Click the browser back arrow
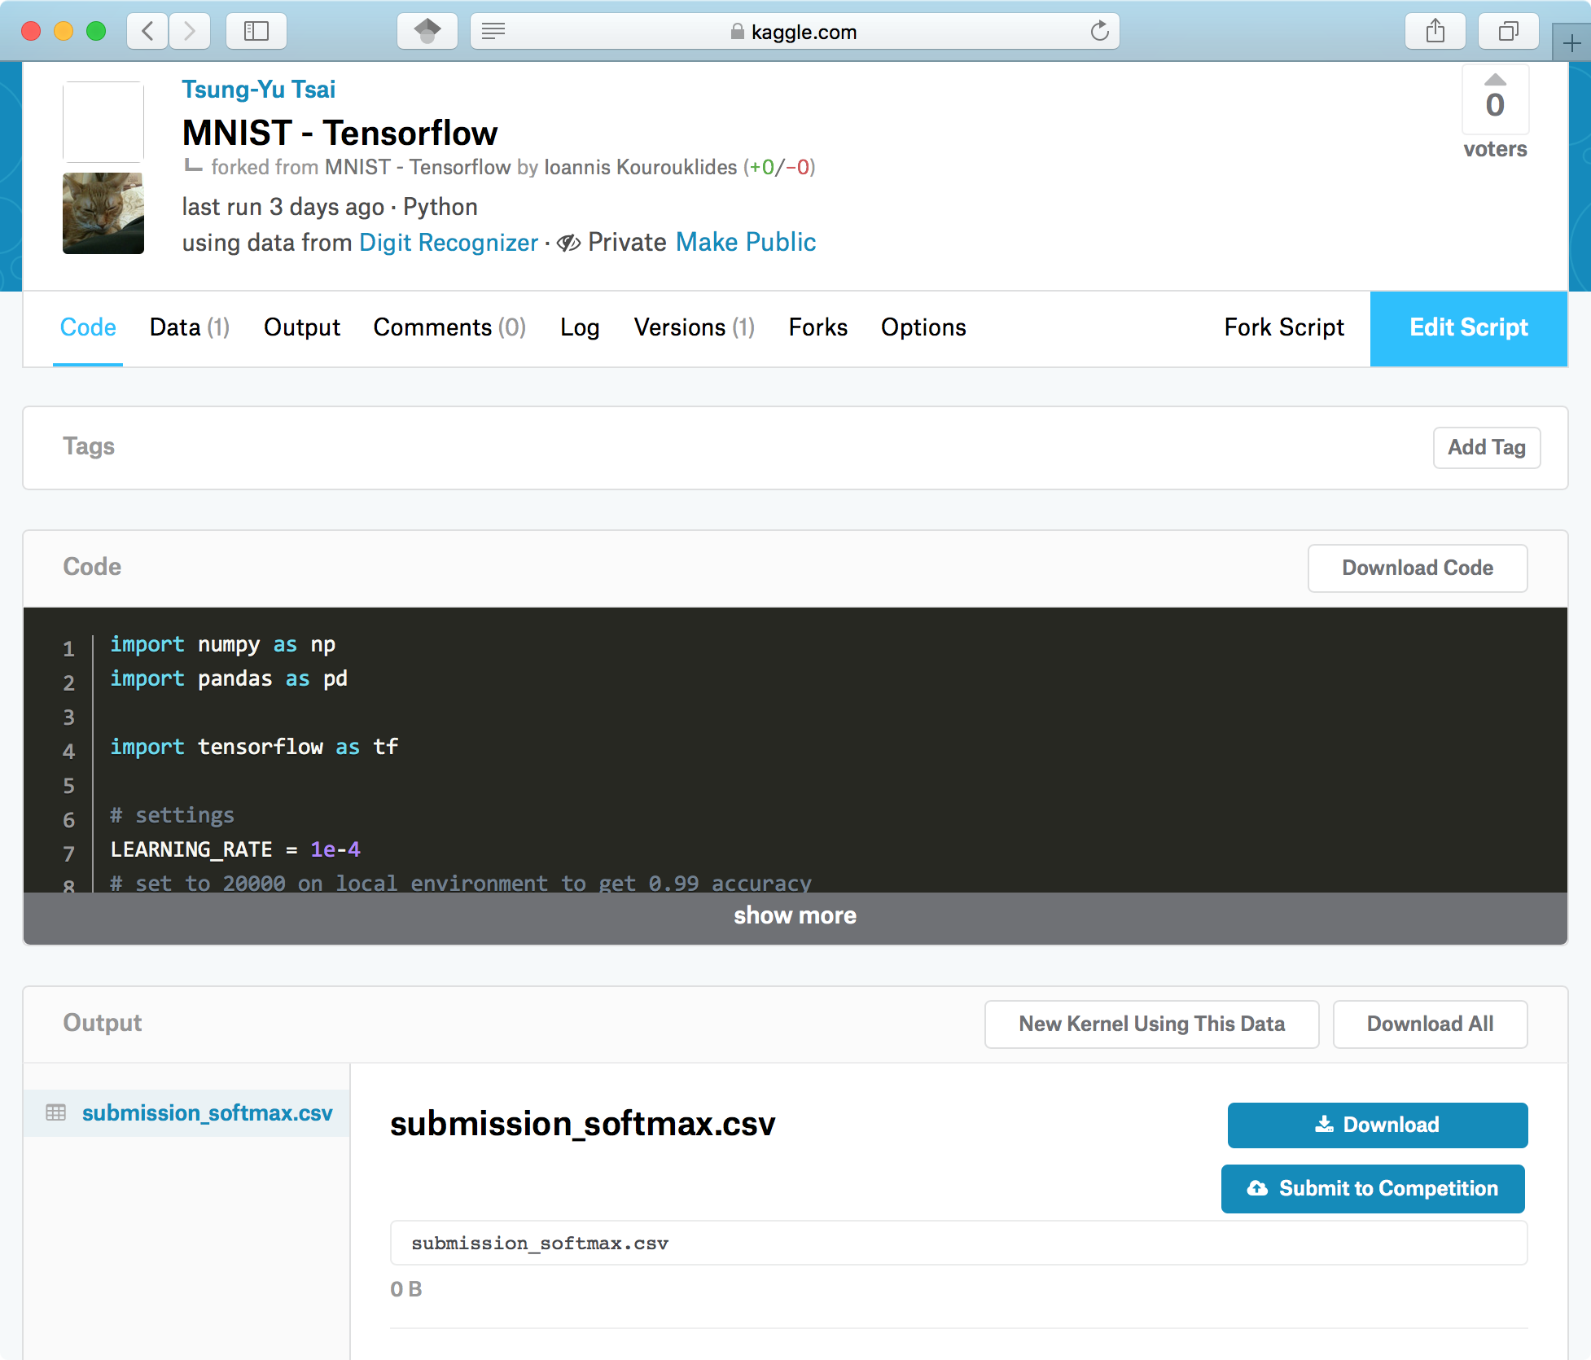 148,32
